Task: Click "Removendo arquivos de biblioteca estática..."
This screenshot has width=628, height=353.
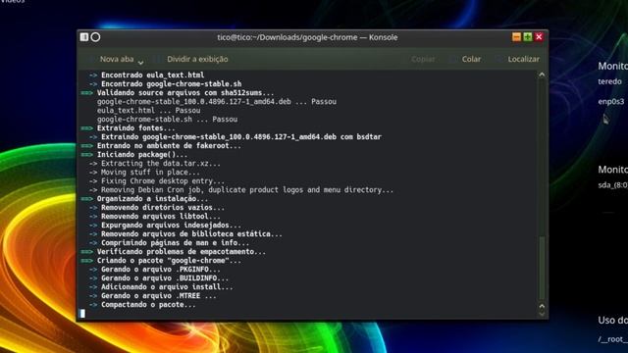Action: 191,233
